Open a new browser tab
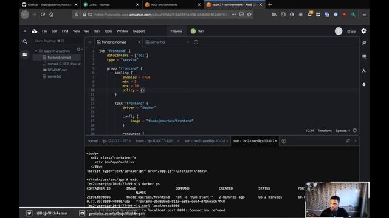The height and width of the screenshot is (218, 389). point(270,4)
